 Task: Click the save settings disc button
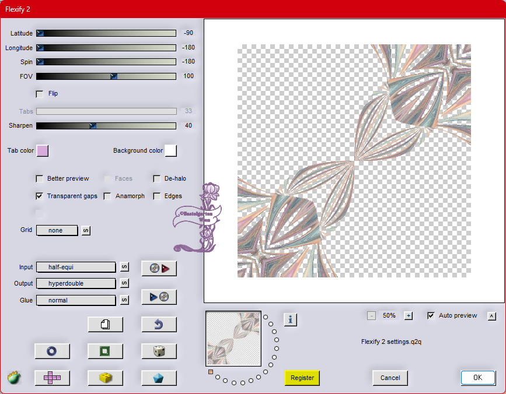click(159, 297)
